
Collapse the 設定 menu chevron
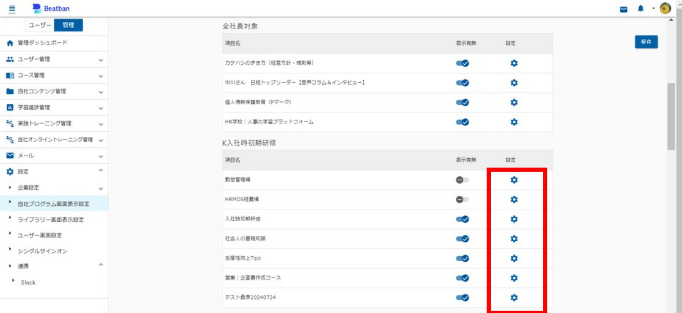click(x=101, y=171)
